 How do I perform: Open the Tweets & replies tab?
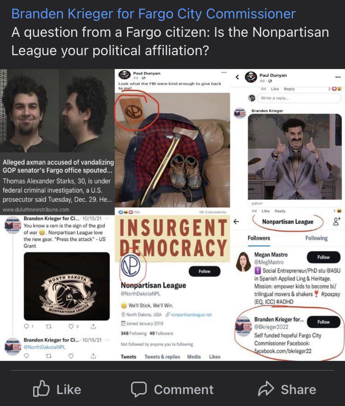tap(162, 356)
